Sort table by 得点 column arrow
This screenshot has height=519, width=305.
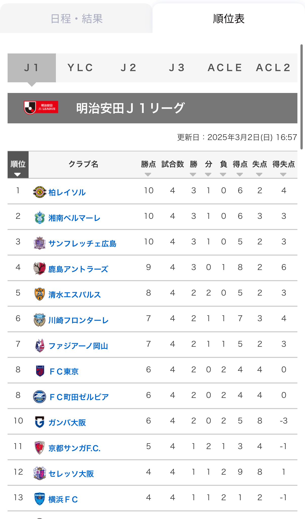pos(240,175)
